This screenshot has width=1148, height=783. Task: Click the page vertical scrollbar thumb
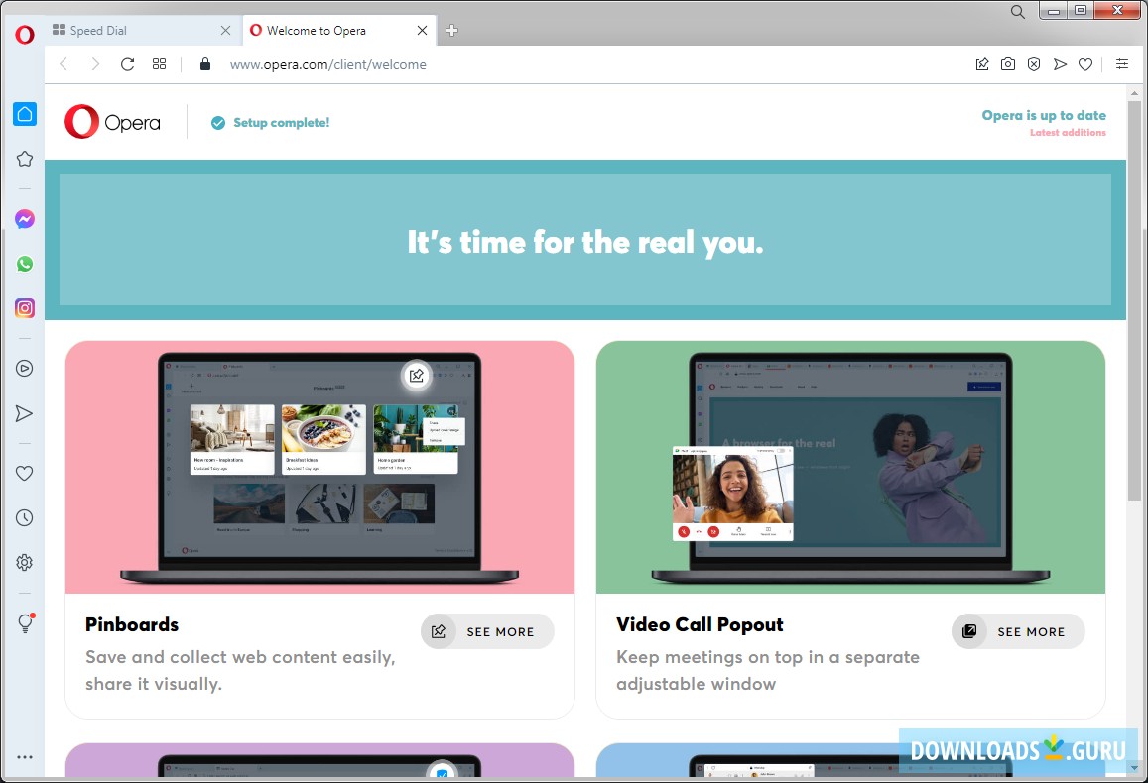1134,299
